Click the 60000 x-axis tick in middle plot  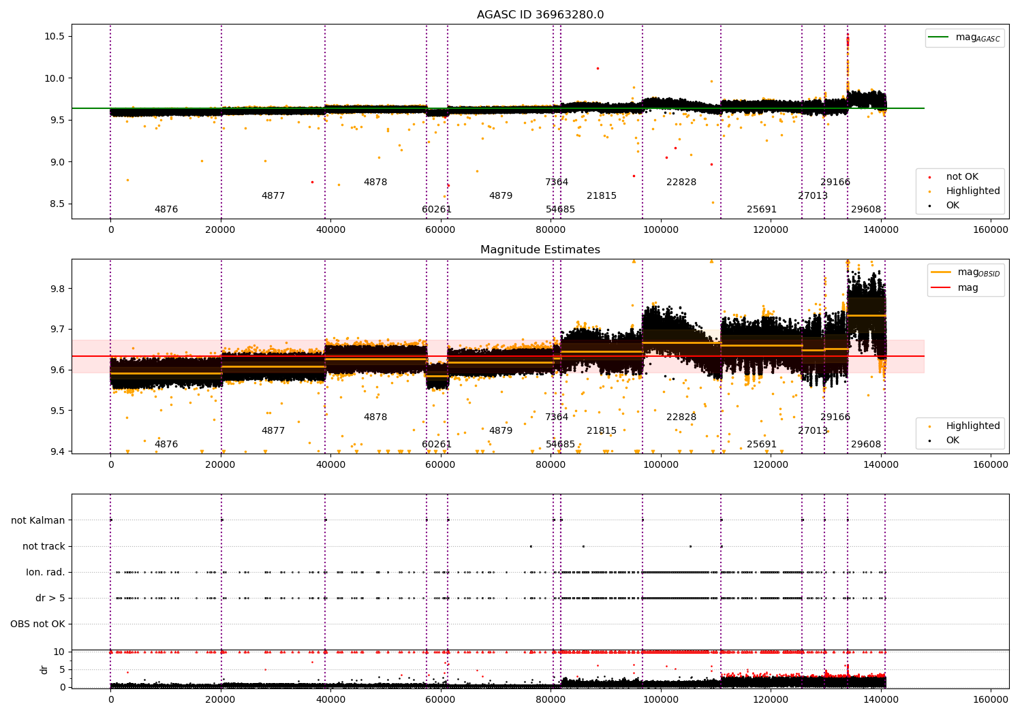click(441, 465)
